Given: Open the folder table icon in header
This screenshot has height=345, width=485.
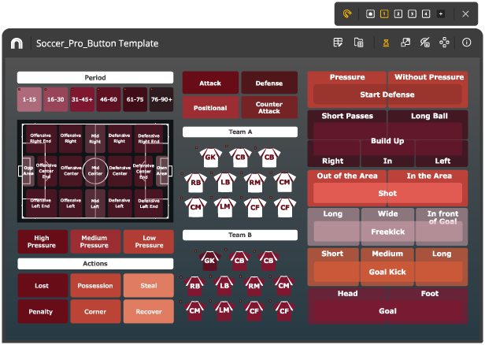Looking at the screenshot, I should (358, 43).
